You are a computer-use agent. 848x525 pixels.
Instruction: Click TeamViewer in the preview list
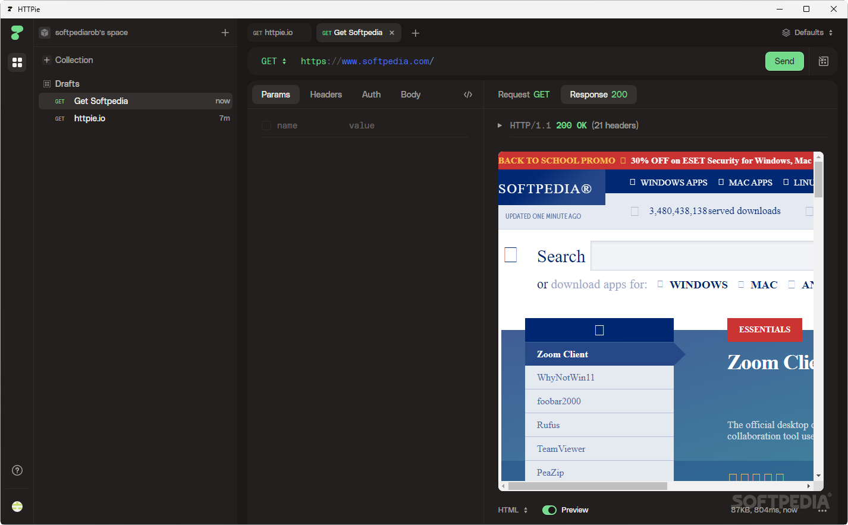tap(599, 449)
